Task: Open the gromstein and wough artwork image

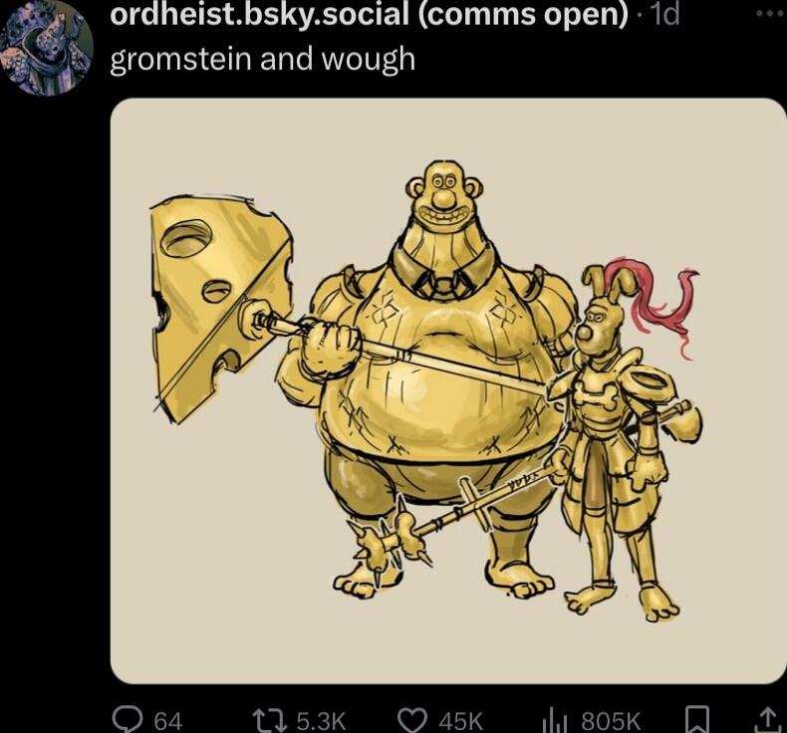Action: point(447,390)
